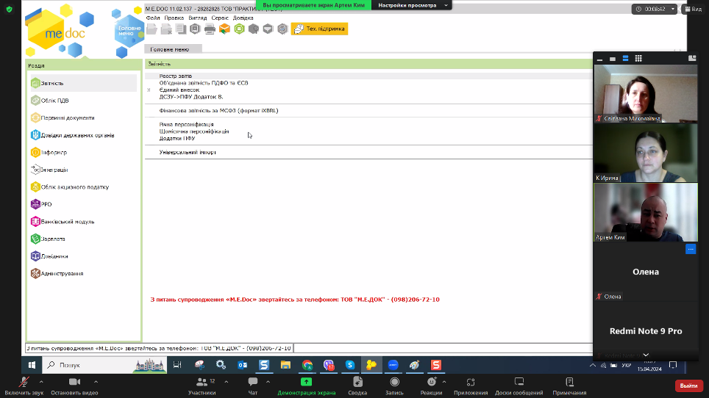Screen dimensions: 709x398
Task: Open the Участники panel in Zoom
Action: [202, 386]
